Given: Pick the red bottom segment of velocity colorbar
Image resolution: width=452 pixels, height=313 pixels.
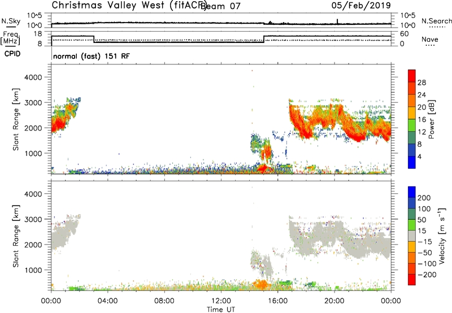Looking at the screenshot, I should tap(412, 280).
